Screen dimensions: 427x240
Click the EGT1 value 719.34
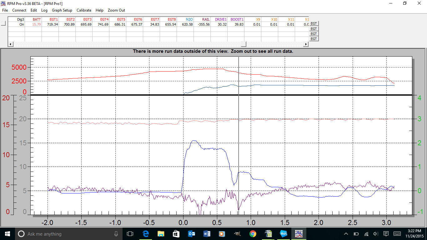coord(53,24)
